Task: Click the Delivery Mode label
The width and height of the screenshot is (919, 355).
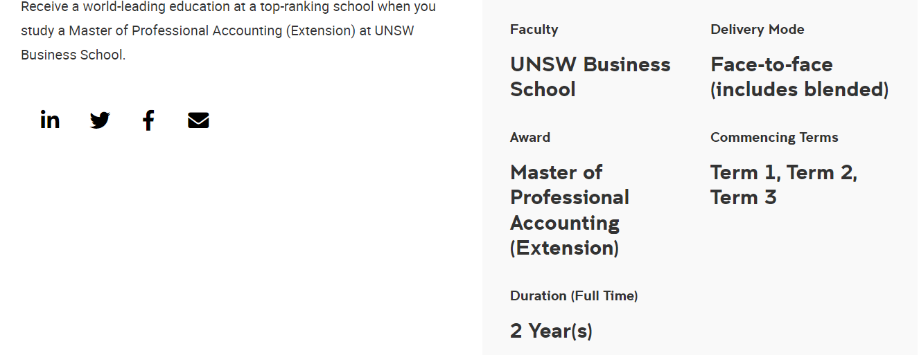Action: point(758,30)
